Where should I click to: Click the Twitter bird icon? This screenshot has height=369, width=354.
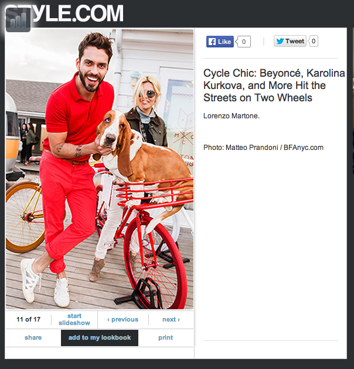point(280,41)
